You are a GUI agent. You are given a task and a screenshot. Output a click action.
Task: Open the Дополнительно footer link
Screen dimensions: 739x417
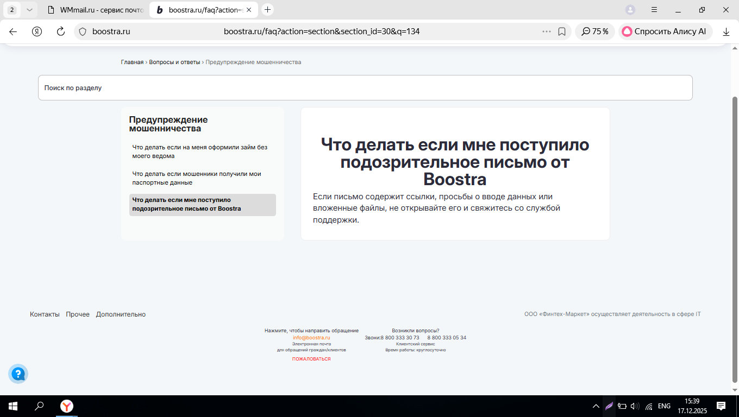coord(121,314)
